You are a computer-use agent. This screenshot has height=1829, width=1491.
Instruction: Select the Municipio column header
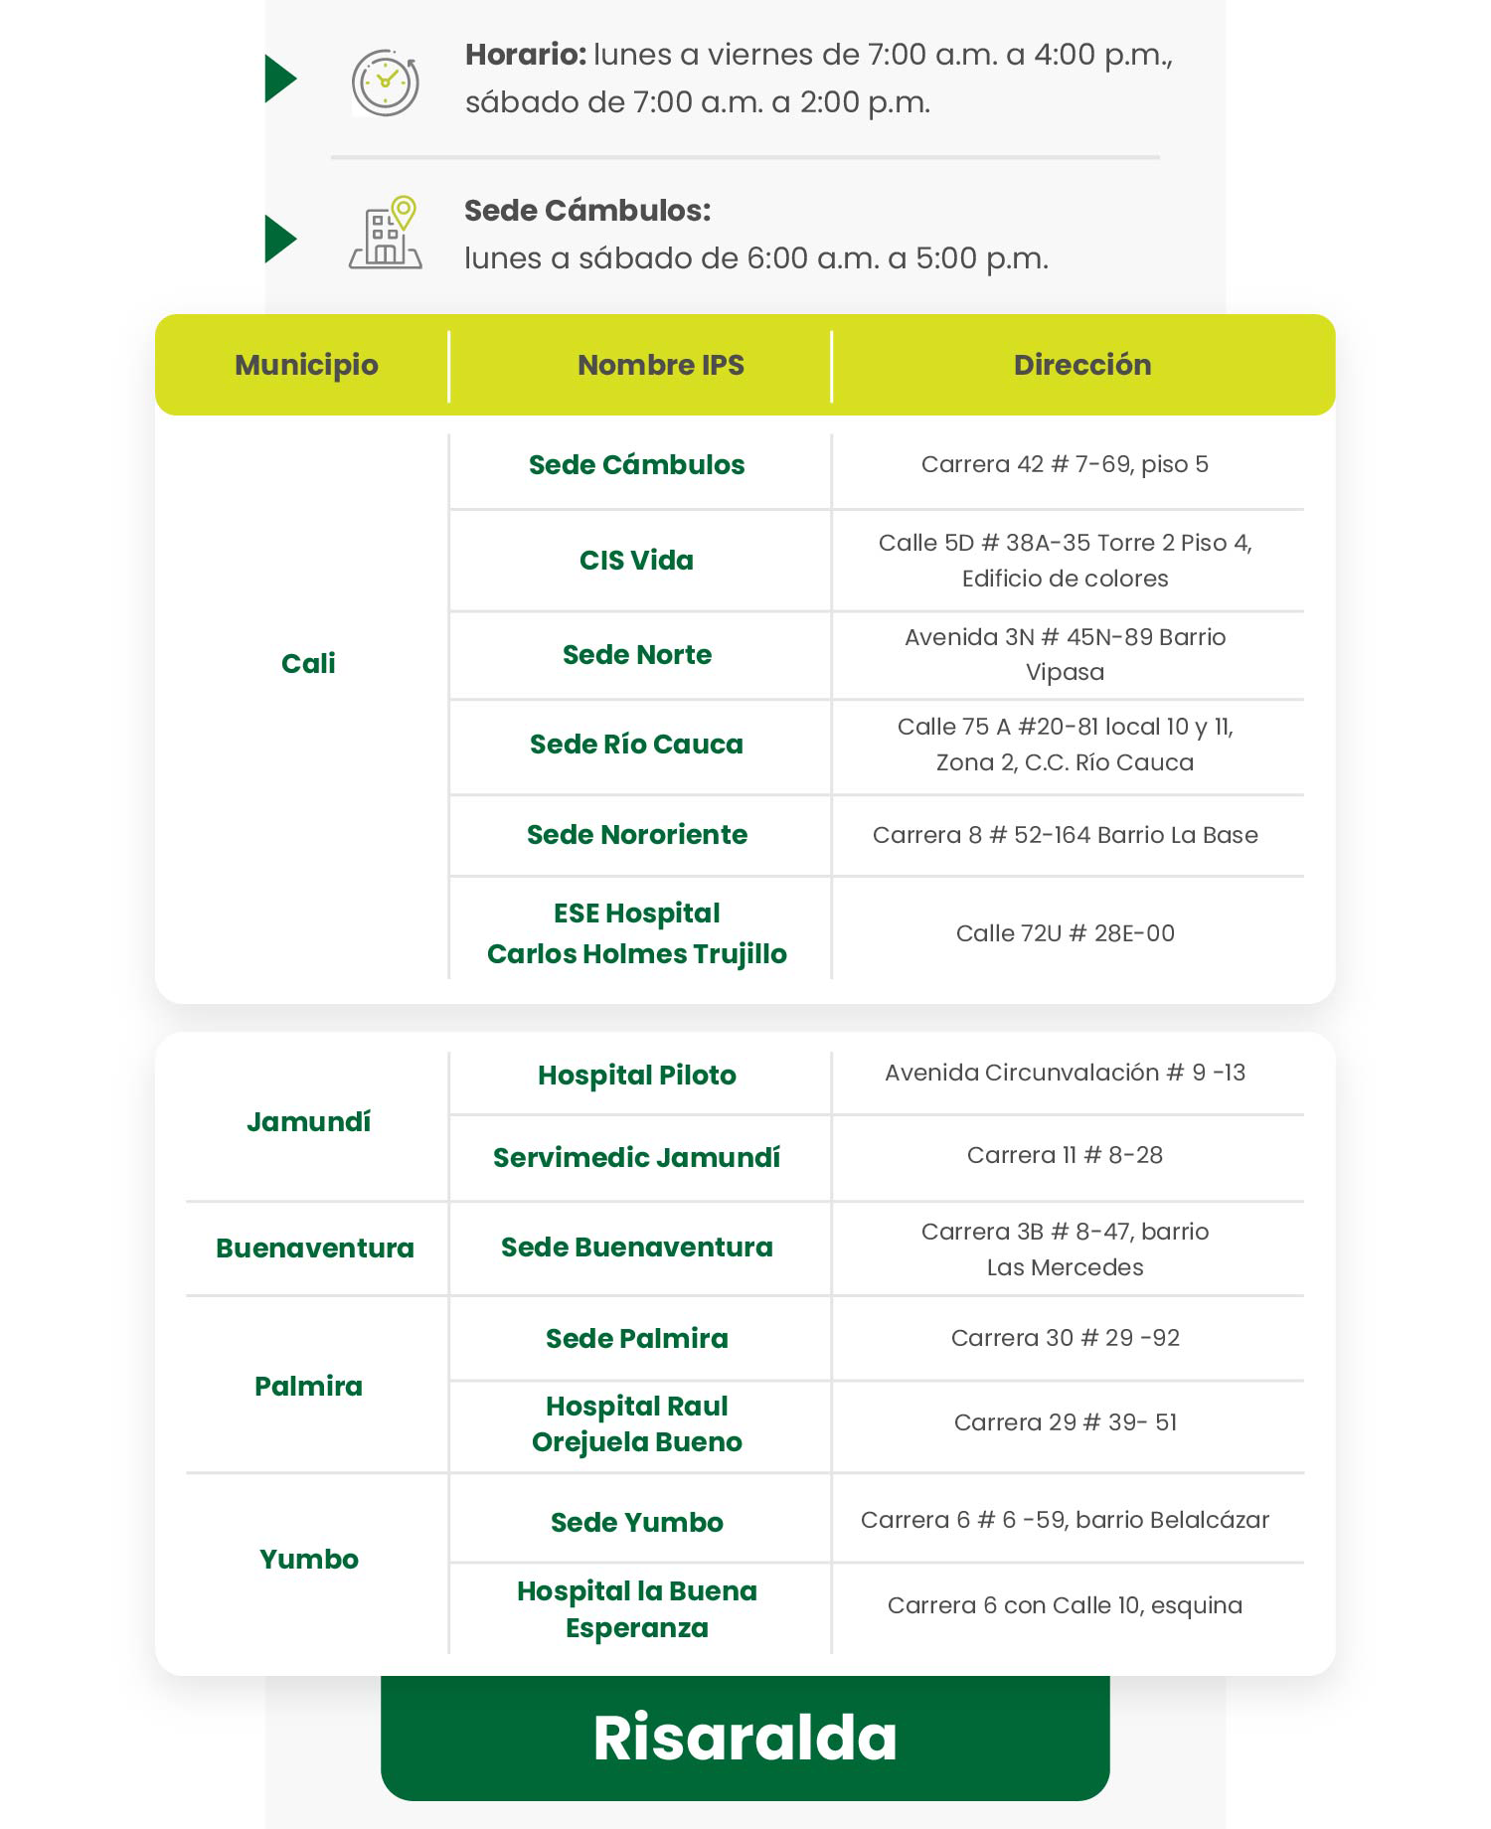[306, 365]
